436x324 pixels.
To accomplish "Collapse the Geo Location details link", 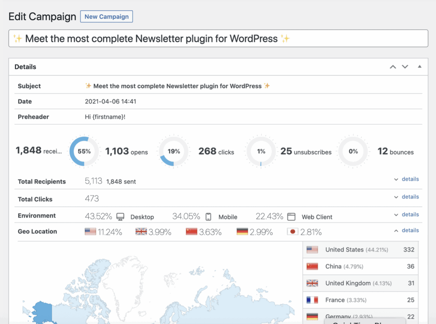I will click(410, 230).
